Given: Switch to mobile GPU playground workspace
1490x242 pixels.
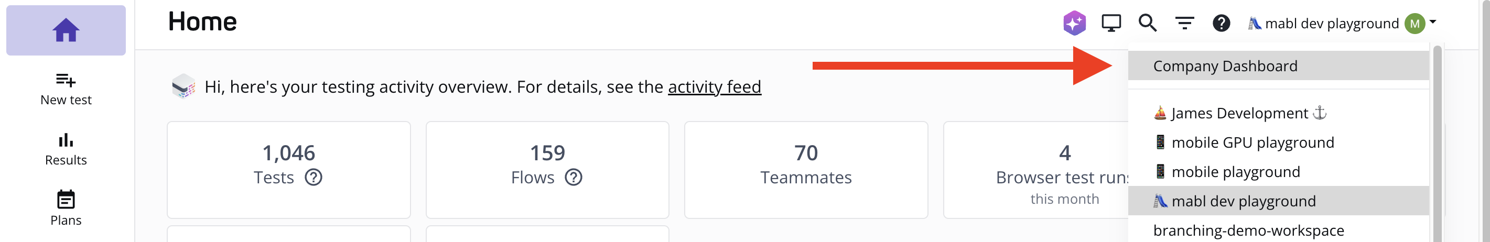Looking at the screenshot, I should point(1253,142).
